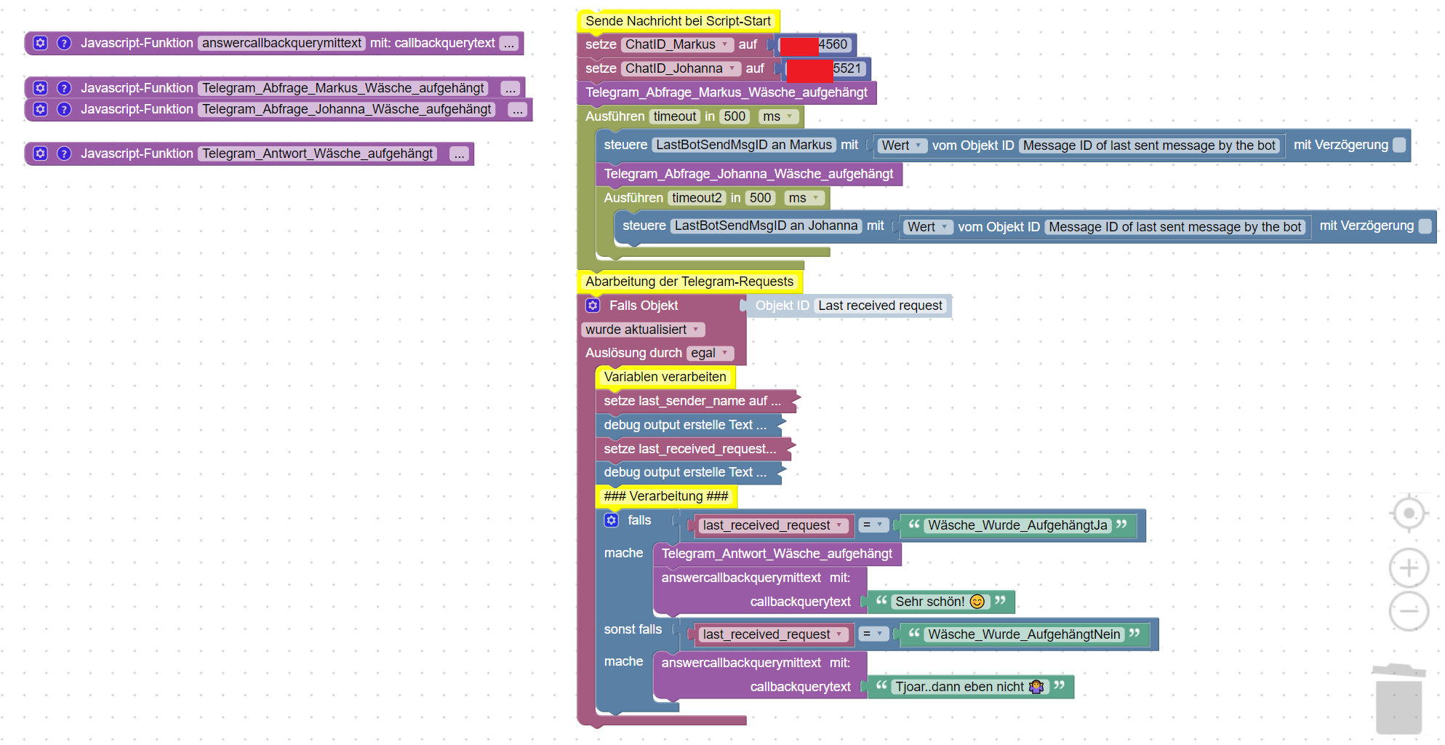
Task: Edit Wäsche_Wurde_AufgehängtJa text value
Action: point(1017,525)
